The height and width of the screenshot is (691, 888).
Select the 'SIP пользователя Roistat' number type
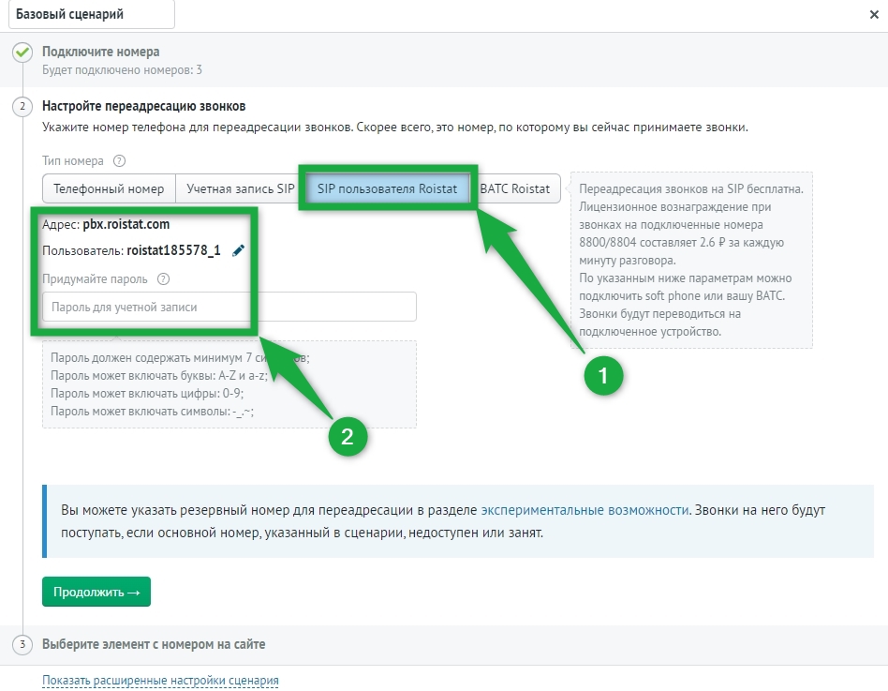pos(388,188)
